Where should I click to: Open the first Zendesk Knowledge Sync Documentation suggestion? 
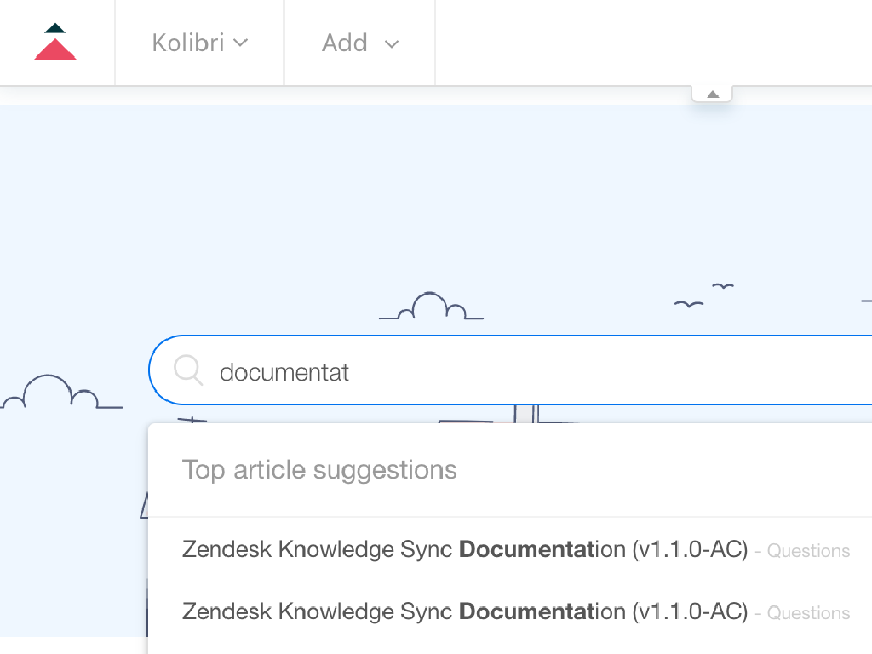click(464, 550)
